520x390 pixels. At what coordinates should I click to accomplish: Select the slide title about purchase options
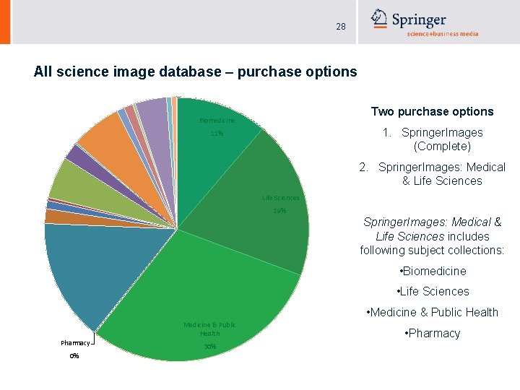195,71
